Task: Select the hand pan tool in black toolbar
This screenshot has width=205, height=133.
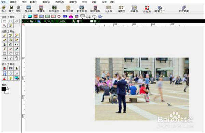Action: point(78,21)
